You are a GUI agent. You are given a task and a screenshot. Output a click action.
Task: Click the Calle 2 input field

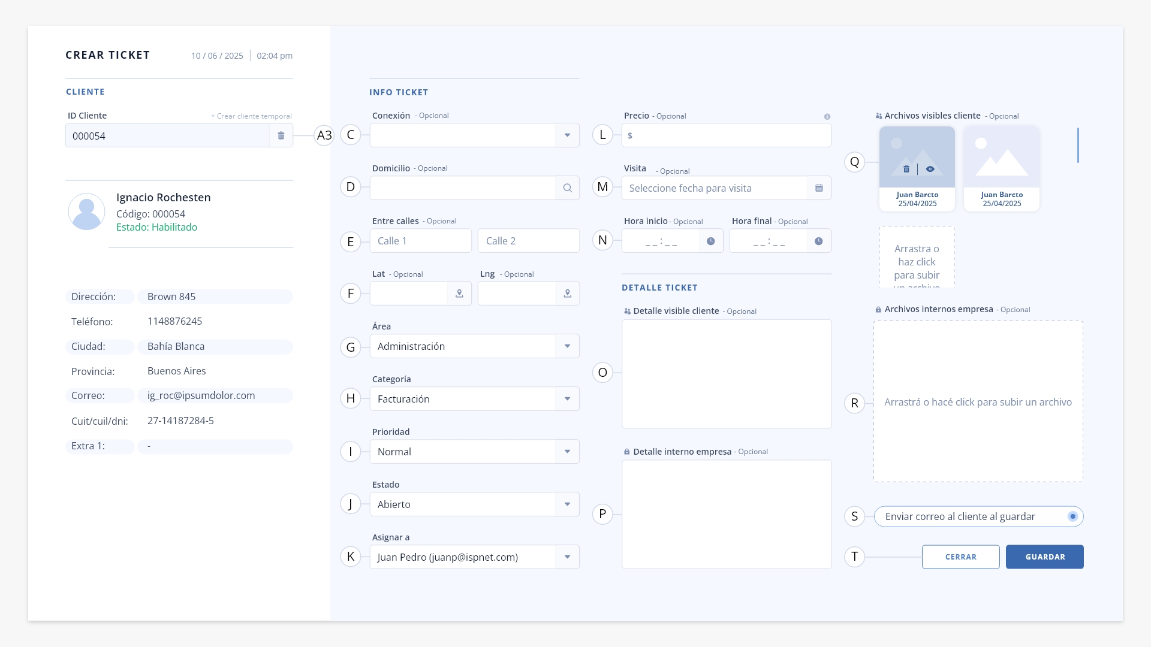point(529,241)
